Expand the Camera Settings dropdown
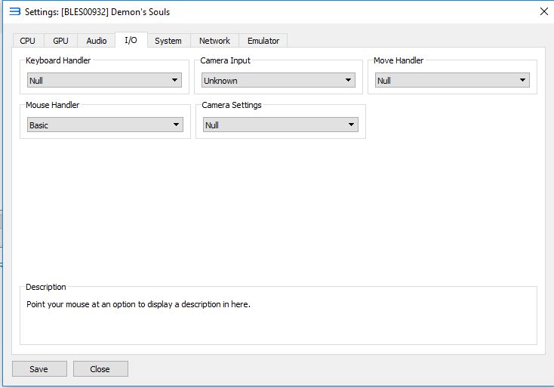554x388 pixels. click(x=280, y=125)
